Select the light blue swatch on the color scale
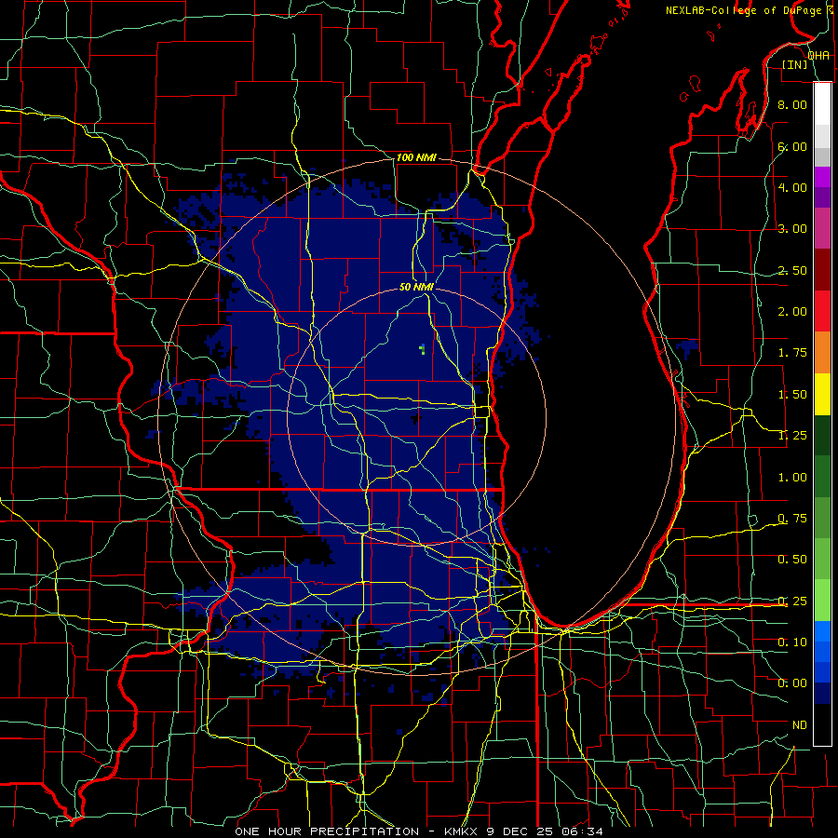 [822, 631]
